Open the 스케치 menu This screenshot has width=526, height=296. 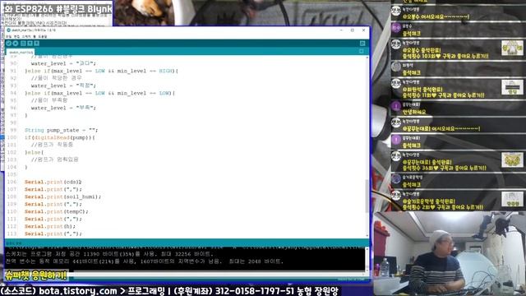coord(26,36)
